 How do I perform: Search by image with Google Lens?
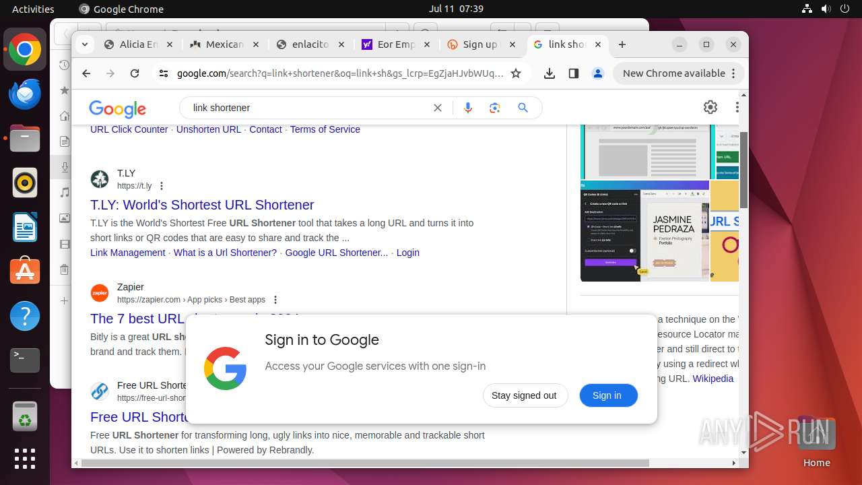pos(495,108)
